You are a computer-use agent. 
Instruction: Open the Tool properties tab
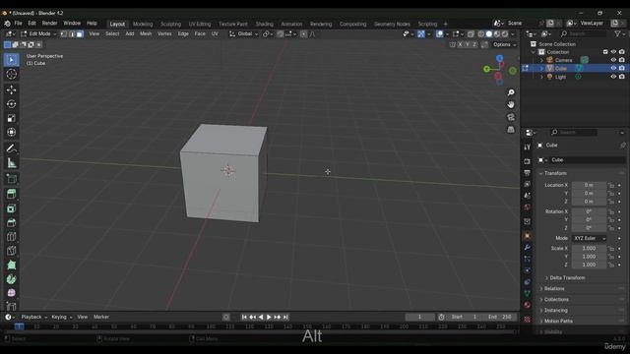click(x=528, y=147)
